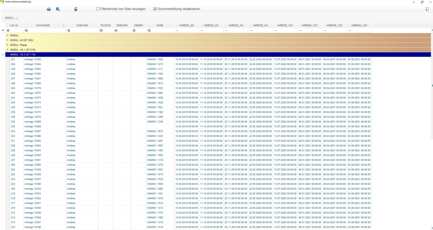
Task: Open the filter operator icon under GEBÄUDE
Action: click(x=116, y=30)
